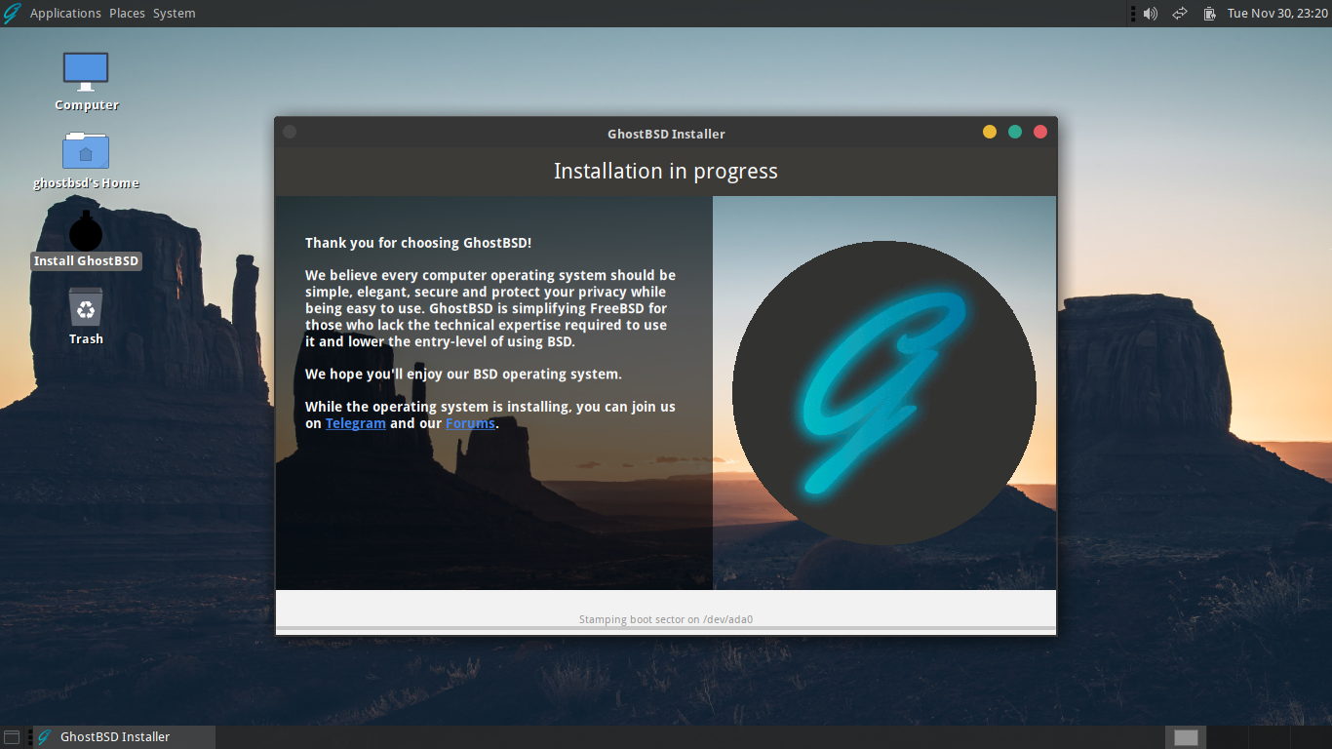Click the GhostBSD Installer taskbar button

[x=125, y=737]
